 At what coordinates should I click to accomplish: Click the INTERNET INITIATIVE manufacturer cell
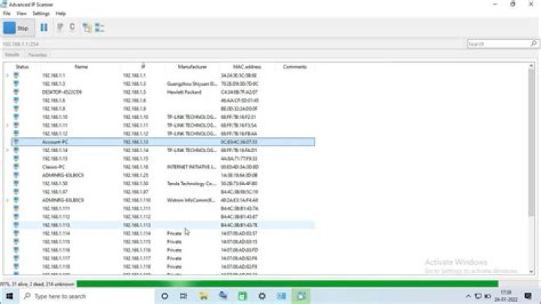tap(191, 166)
